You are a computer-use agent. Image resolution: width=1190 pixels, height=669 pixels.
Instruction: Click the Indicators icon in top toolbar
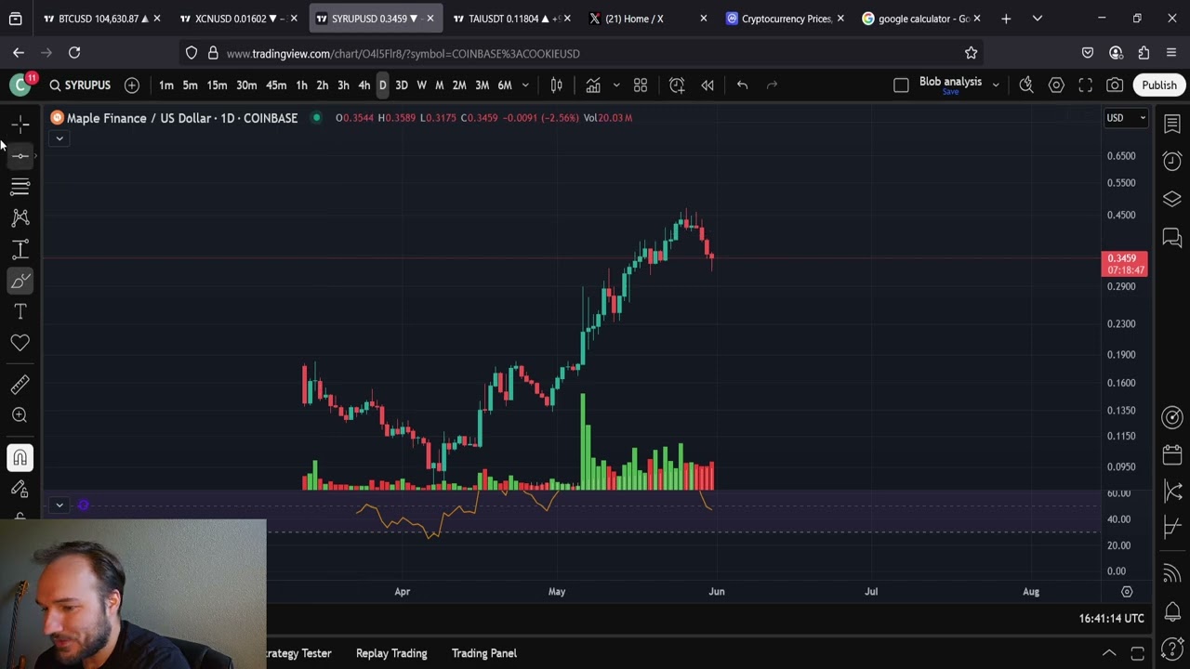pyautogui.click(x=592, y=85)
